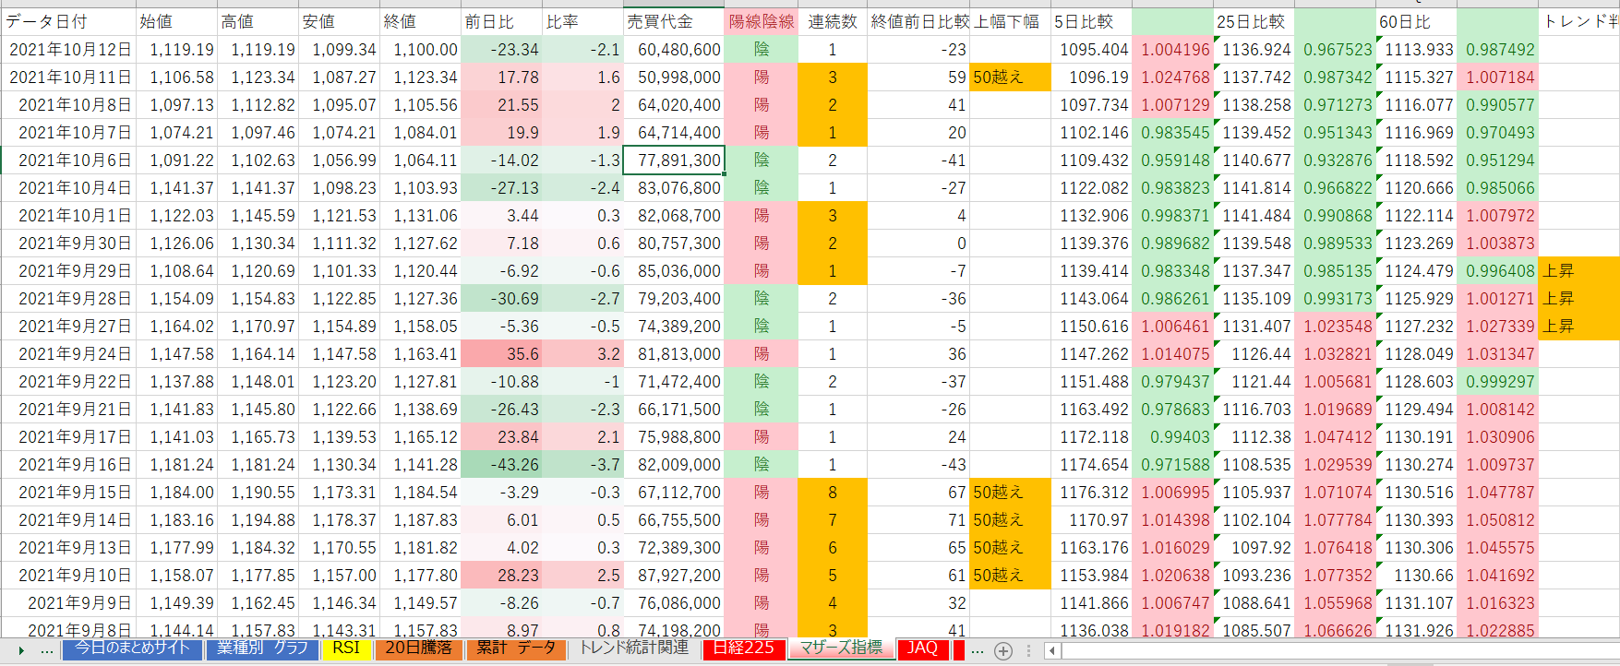The width and height of the screenshot is (1620, 666).
Task: Click the 25日比較 value 1136.924
Action: pyautogui.click(x=1253, y=50)
